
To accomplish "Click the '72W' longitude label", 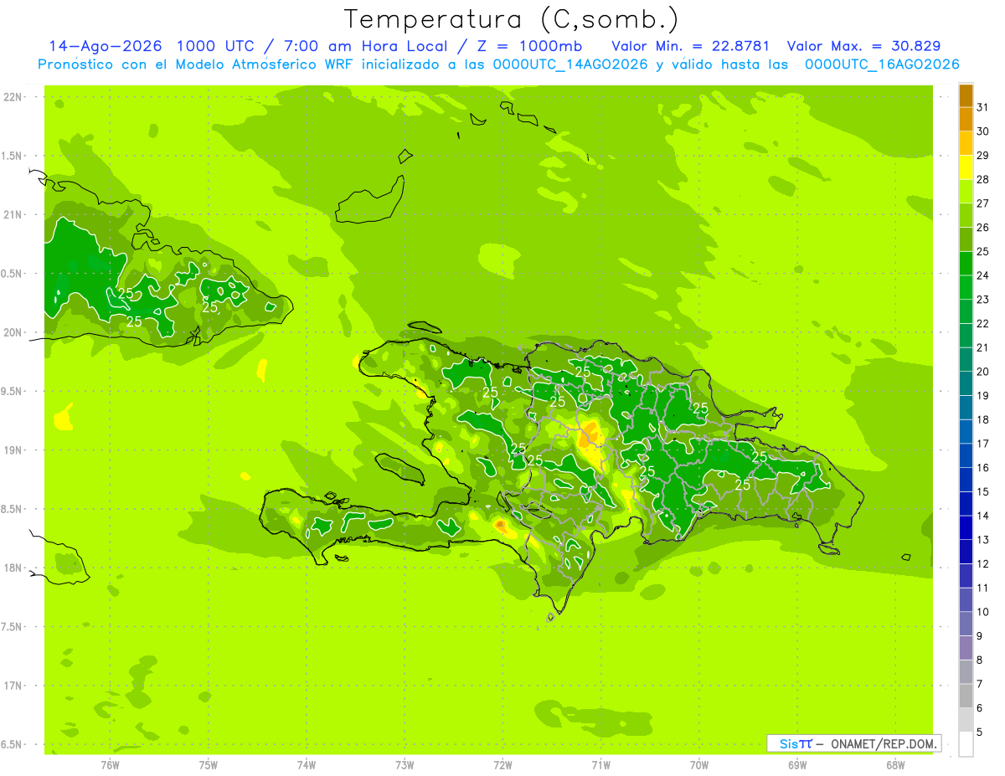I will pos(502,764).
